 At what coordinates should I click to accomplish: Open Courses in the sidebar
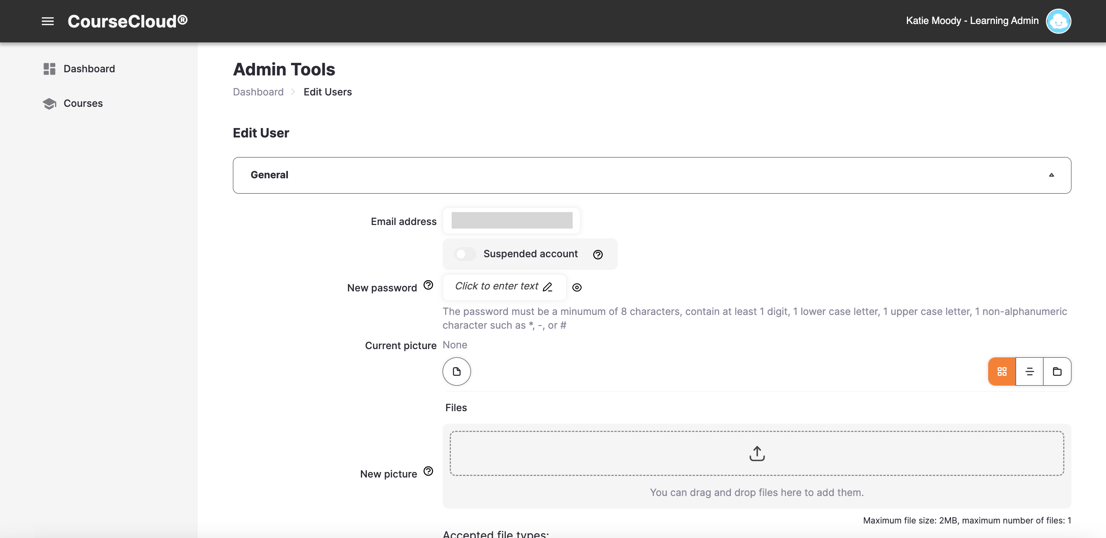point(83,104)
